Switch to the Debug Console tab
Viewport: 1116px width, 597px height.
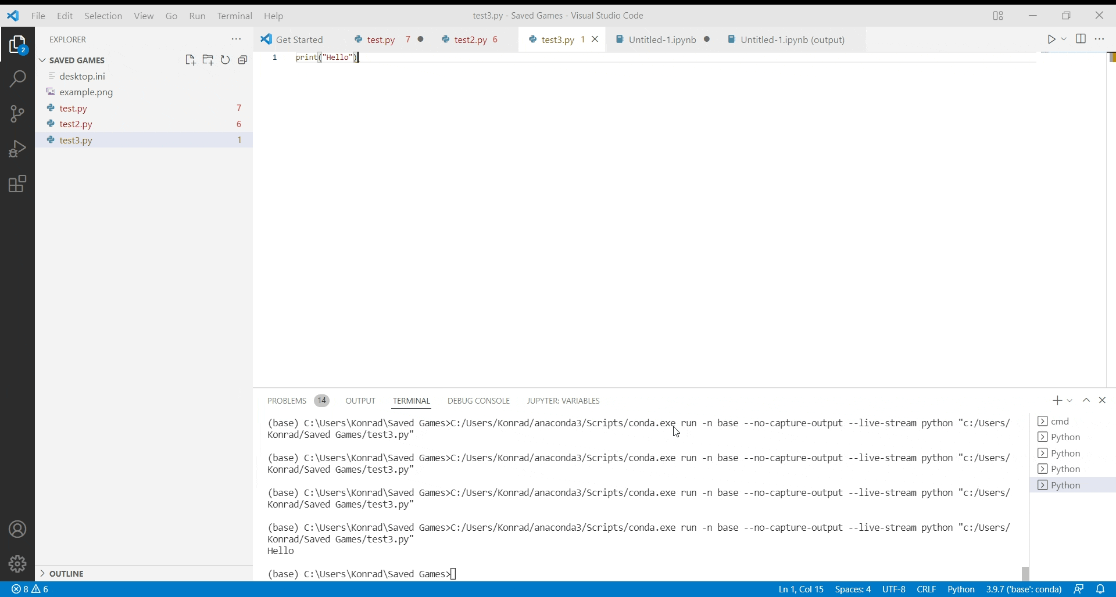(478, 401)
